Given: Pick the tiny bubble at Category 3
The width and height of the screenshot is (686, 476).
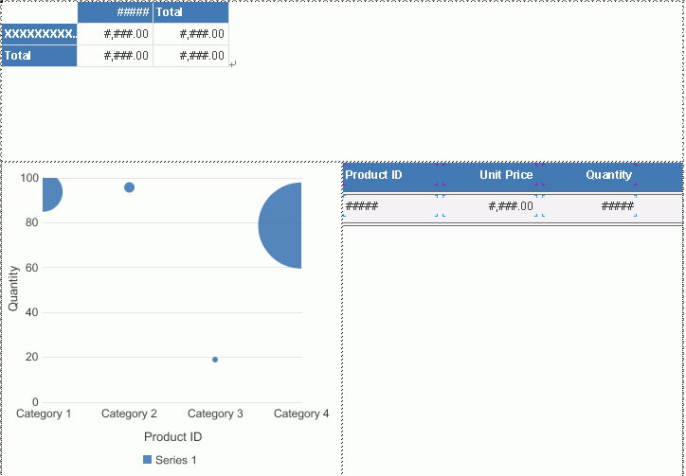Looking at the screenshot, I should point(215,360).
